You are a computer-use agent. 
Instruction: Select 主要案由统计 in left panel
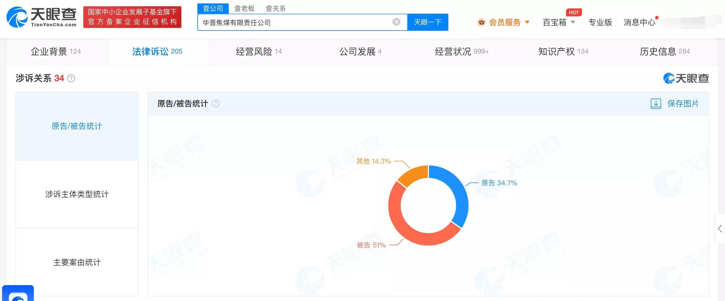tap(77, 262)
